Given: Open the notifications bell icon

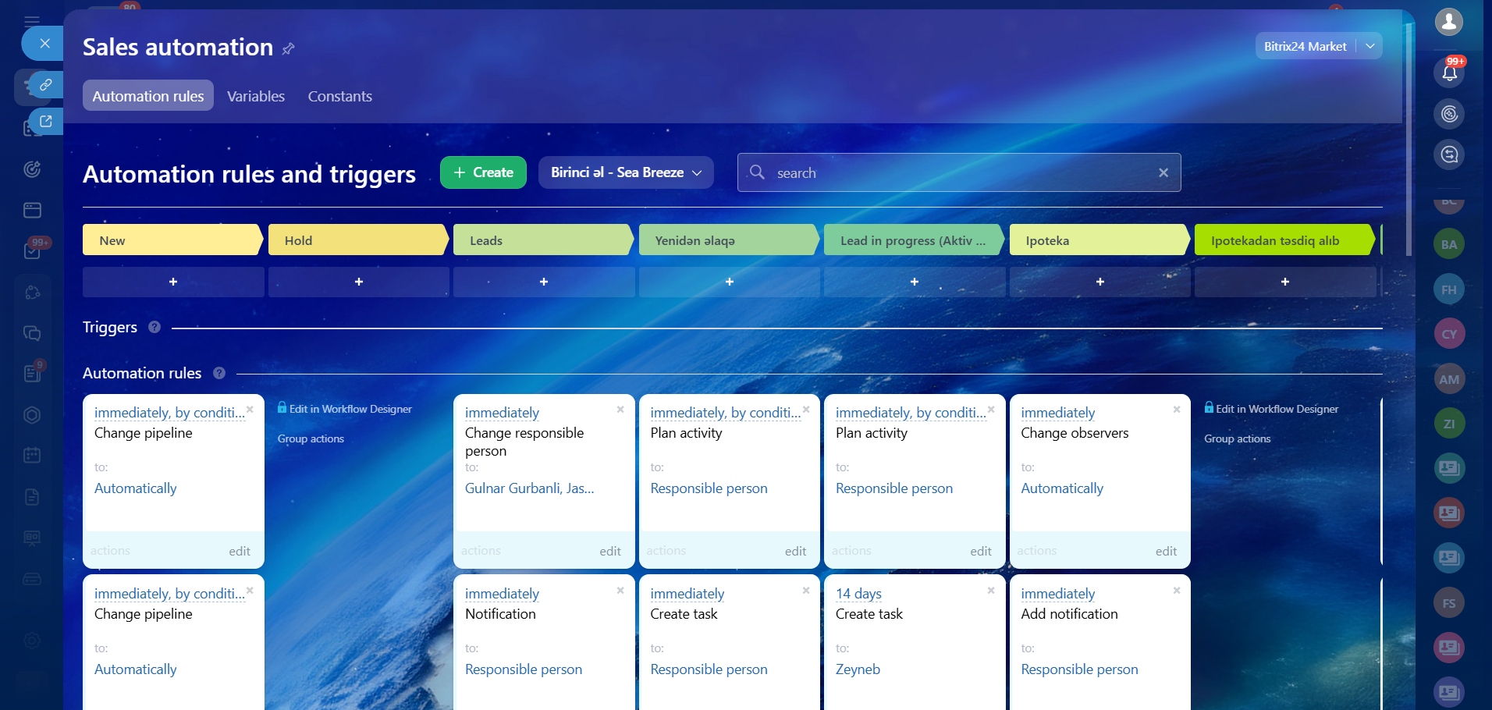Looking at the screenshot, I should (x=1449, y=73).
